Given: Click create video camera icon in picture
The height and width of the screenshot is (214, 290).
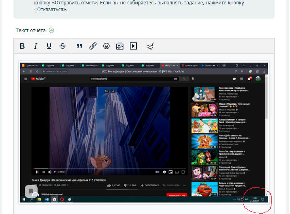Looking at the screenshot, I should coord(234,79).
